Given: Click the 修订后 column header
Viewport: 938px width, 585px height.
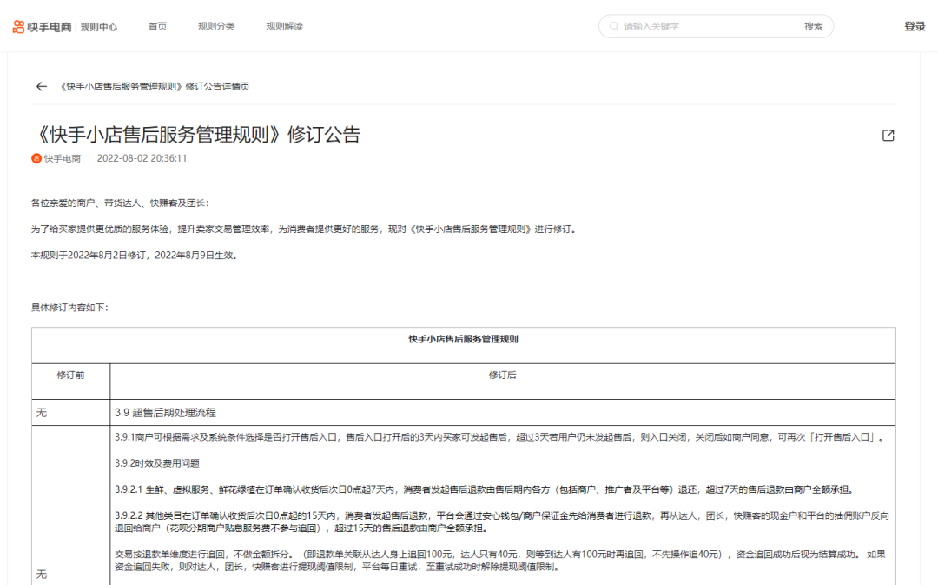Looking at the screenshot, I should (x=502, y=375).
